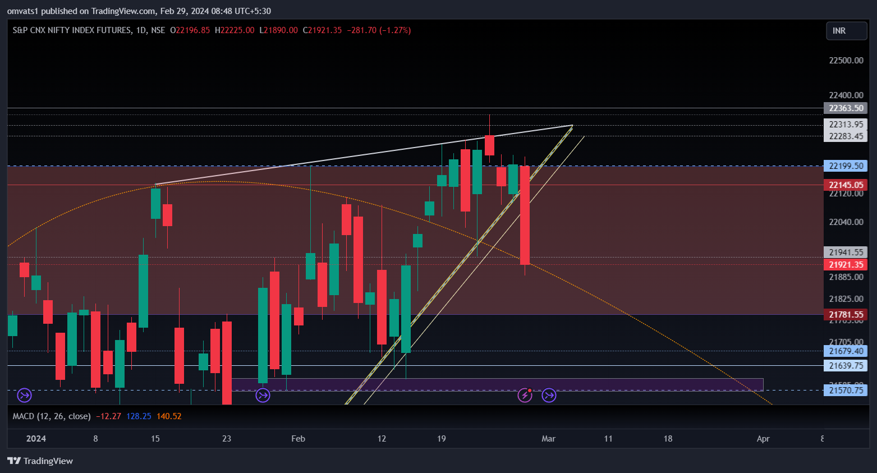This screenshot has height=473, width=877.
Task: Click the lightning bolt event marker
Action: point(525,396)
